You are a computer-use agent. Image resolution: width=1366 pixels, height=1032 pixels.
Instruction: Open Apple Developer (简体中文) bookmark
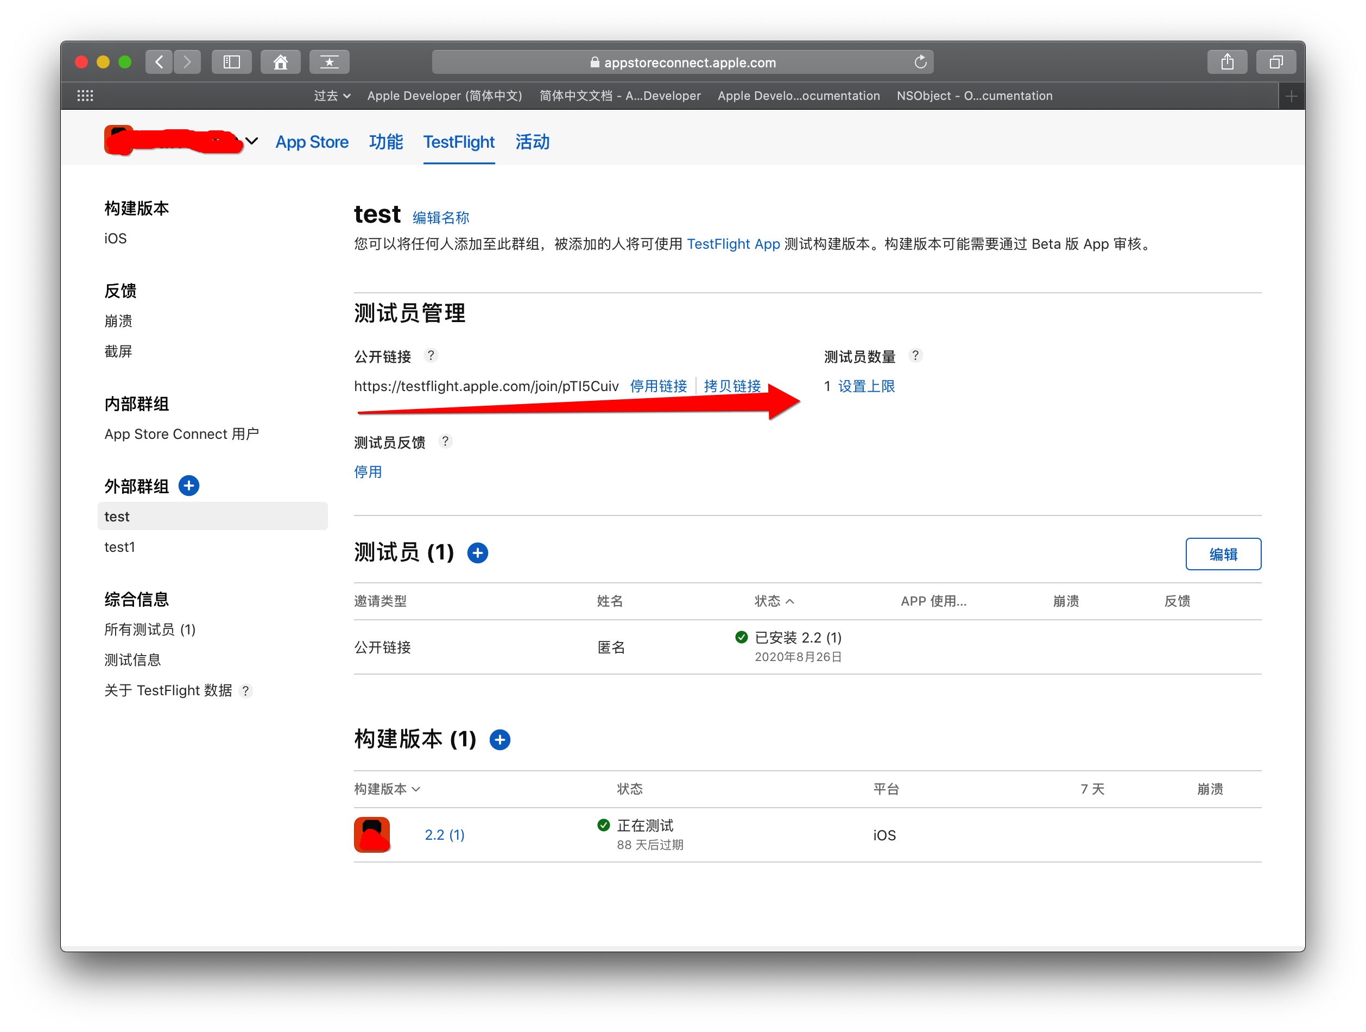[x=445, y=96]
